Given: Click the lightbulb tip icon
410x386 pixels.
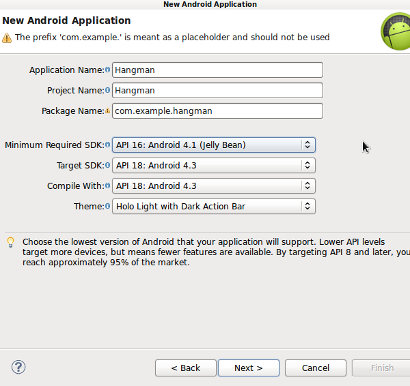Looking at the screenshot, I should [10, 242].
